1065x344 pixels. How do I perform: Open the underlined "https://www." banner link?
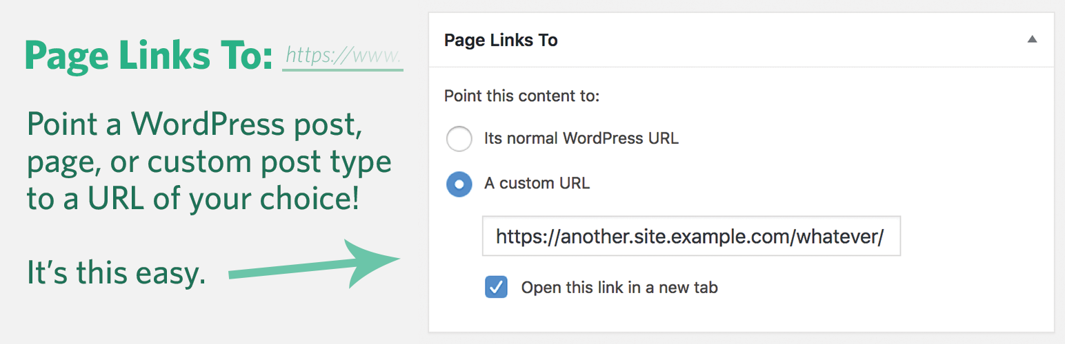coord(342,56)
